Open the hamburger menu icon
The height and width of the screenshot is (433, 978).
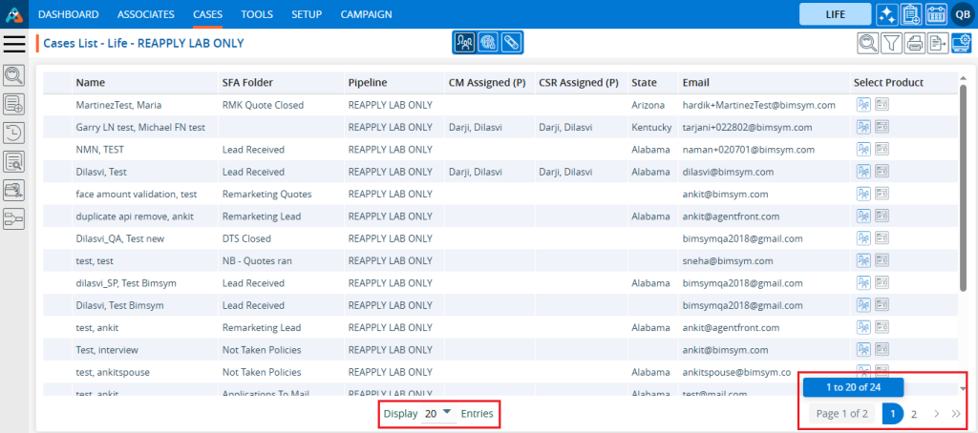[14, 43]
